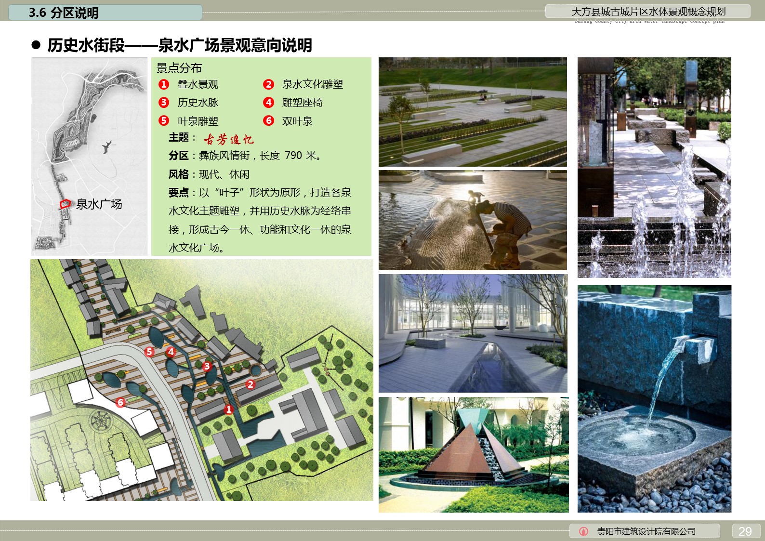Select legend marker 2 beside 泉水文化雕塑
765x541 pixels.
pyautogui.click(x=268, y=84)
